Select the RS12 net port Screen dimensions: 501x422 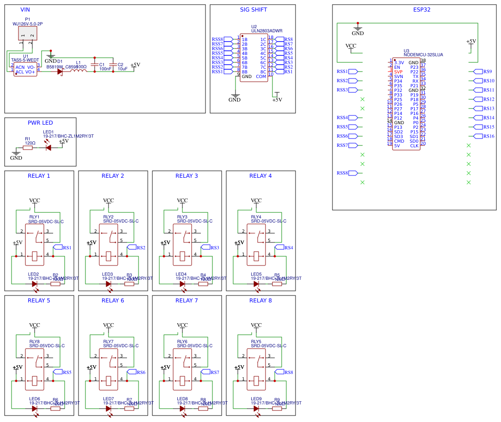[483, 99]
